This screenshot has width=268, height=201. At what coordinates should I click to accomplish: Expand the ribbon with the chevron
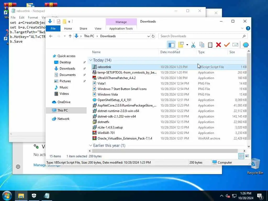click(242, 28)
